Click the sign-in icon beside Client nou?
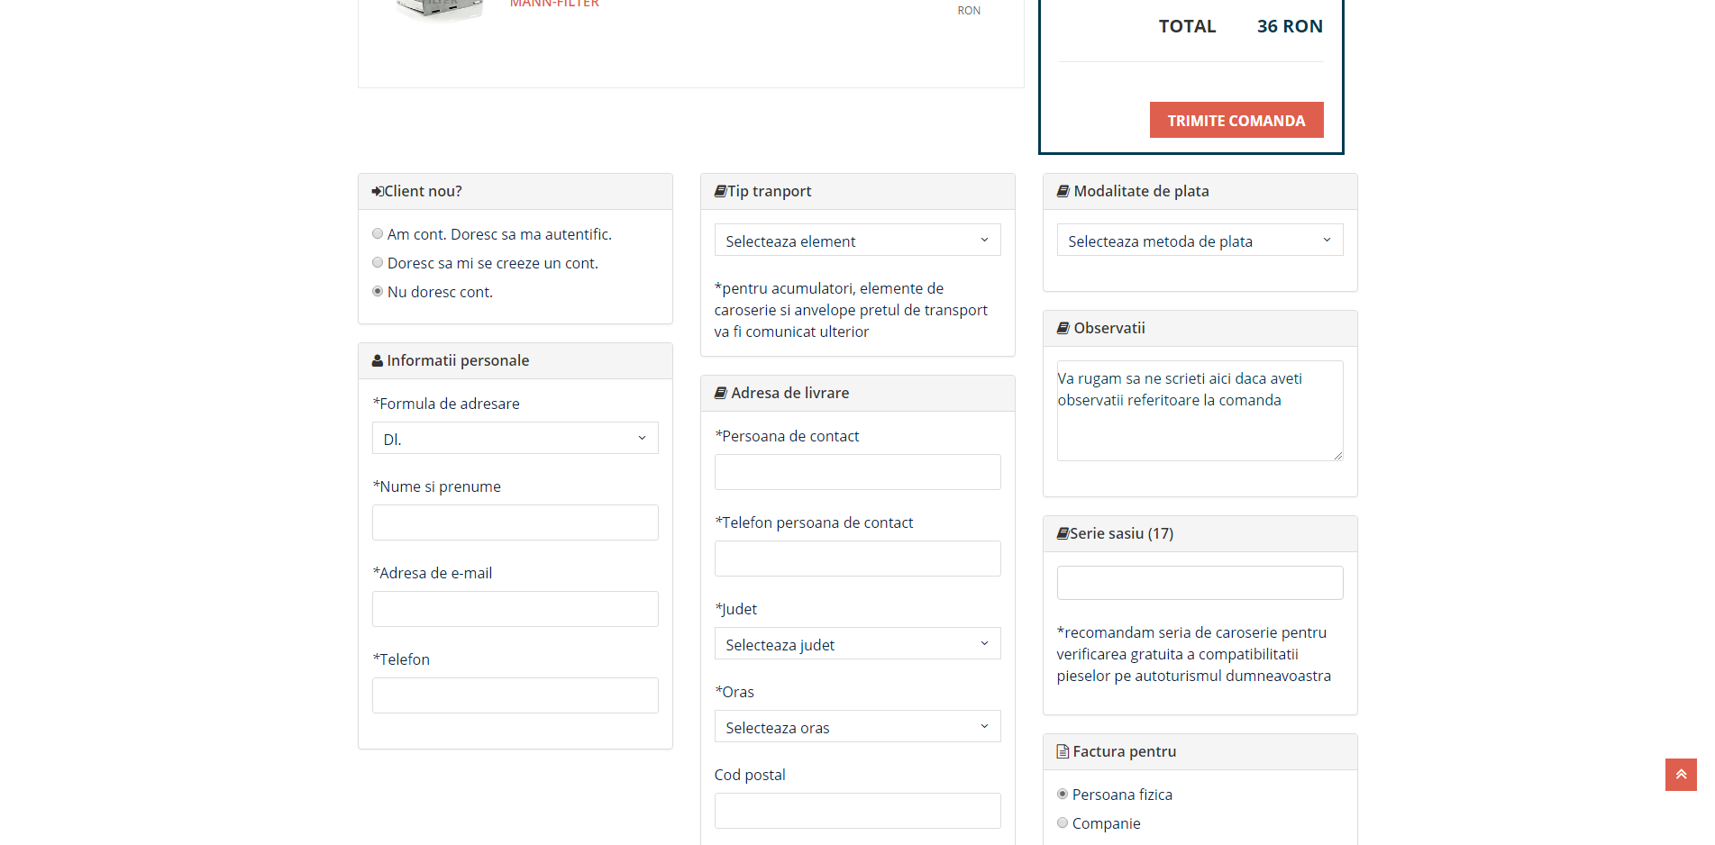This screenshot has height=845, width=1715. point(378,192)
